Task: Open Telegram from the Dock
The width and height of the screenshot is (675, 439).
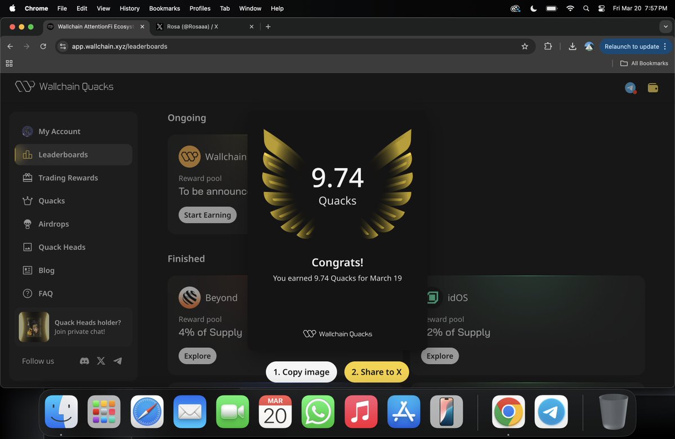Action: point(551,411)
